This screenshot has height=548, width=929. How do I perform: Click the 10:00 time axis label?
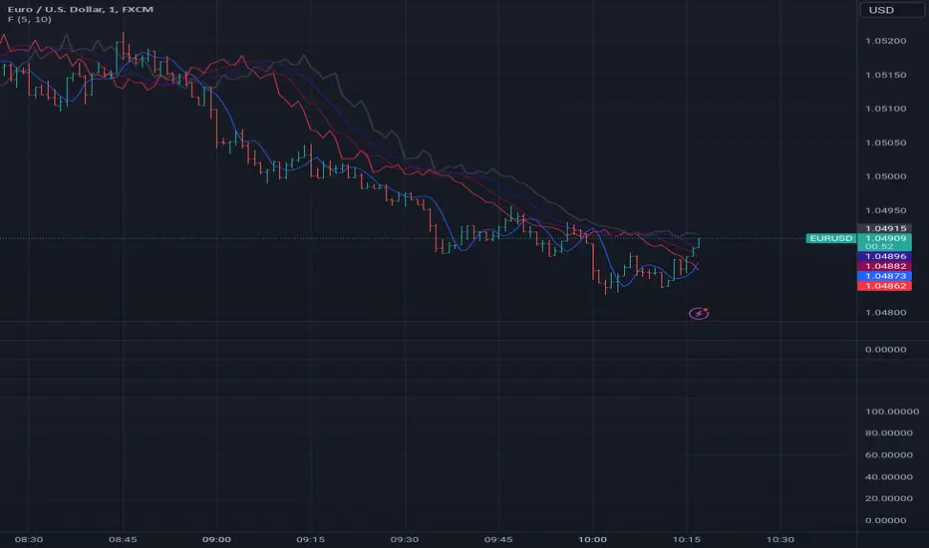(x=593, y=538)
